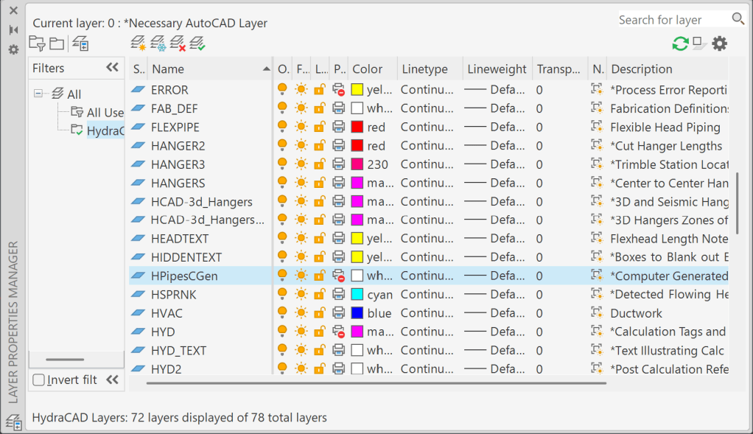Viewport: 753px width, 434px height.
Task: Open cyan color swatch for HSPRNK layer
Action: [357, 294]
